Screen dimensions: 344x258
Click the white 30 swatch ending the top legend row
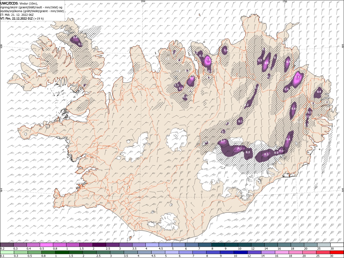tap(337, 245)
